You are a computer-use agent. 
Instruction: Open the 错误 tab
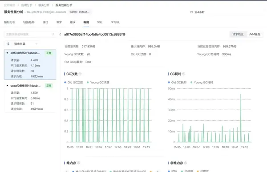(x=73, y=22)
